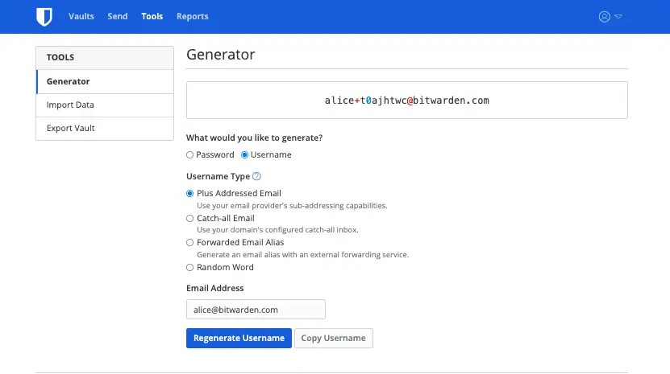Click the generated username alice+t0ajhtwc@bitwarden.com
This screenshot has height=374, width=670.
point(407,101)
